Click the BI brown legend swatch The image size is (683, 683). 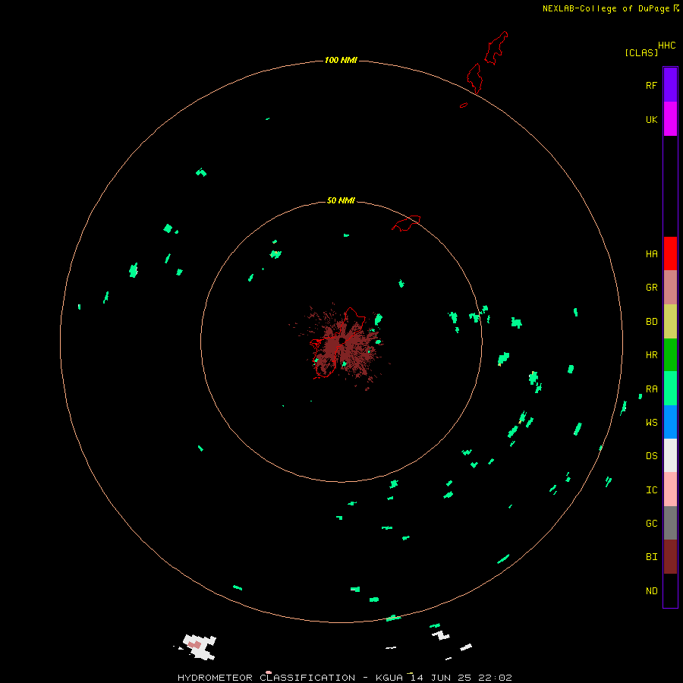click(670, 557)
